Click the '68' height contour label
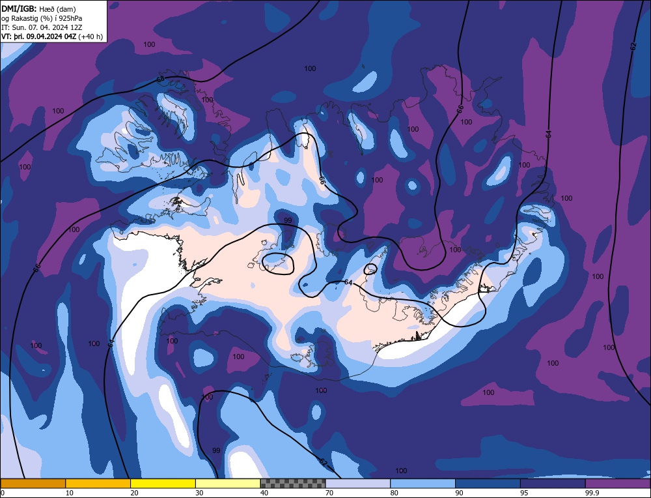651x498 pixels. click(161, 79)
